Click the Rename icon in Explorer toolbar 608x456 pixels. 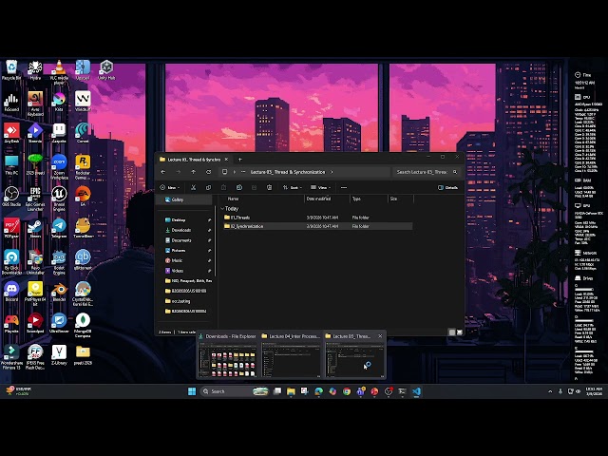239,188
